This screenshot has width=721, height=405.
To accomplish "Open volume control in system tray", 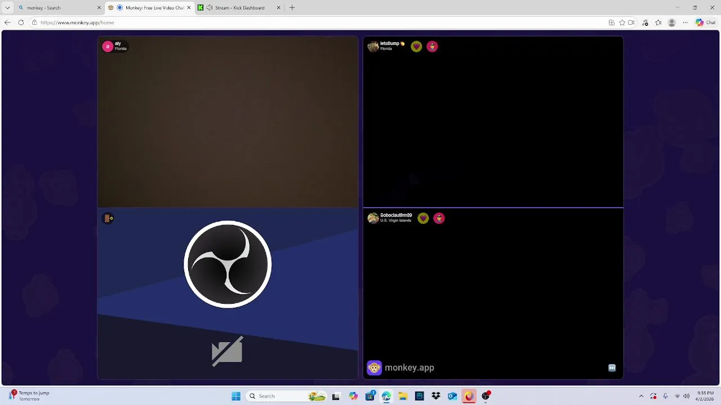I will (686, 396).
